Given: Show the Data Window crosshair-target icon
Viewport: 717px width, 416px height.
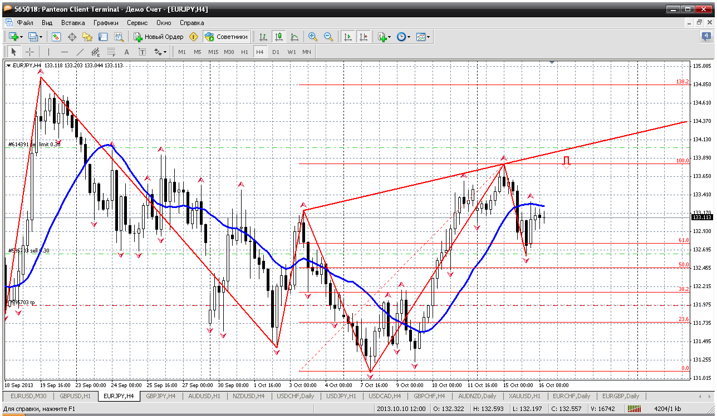Looking at the screenshot, I should 72,37.
